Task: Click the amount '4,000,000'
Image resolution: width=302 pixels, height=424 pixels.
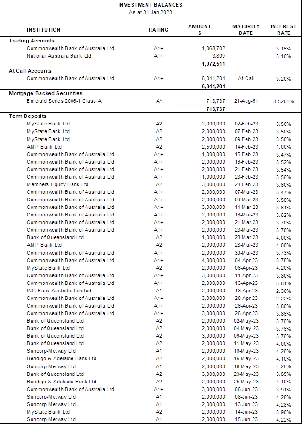Action: tap(213, 260)
